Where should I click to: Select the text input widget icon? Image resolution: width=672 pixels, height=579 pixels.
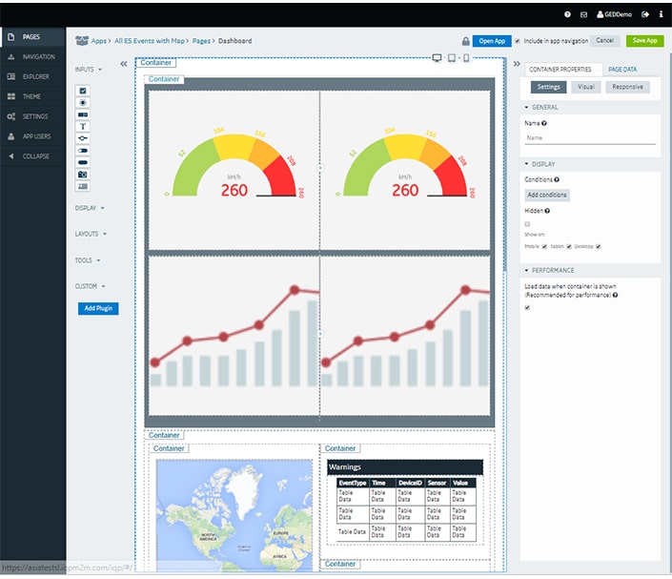(83, 126)
